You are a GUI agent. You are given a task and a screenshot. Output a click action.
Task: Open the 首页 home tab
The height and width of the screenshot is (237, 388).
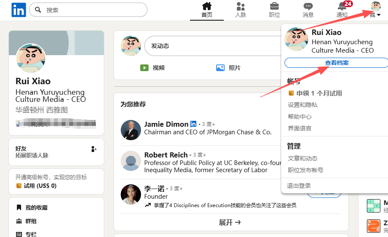[207, 10]
